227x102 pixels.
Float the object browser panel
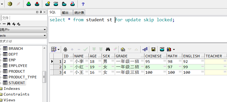coord(37,12)
